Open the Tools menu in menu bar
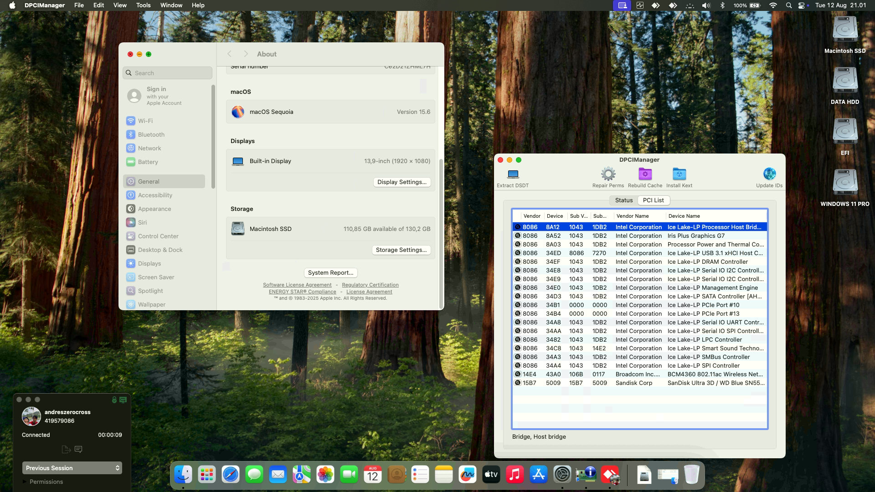Viewport: 875px width, 492px height. point(143,5)
